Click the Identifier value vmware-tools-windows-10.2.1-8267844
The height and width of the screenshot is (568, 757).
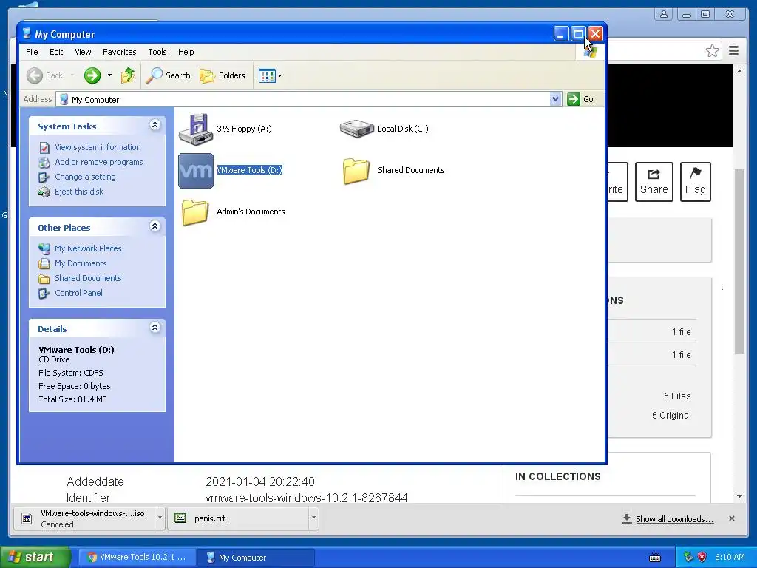tap(307, 498)
